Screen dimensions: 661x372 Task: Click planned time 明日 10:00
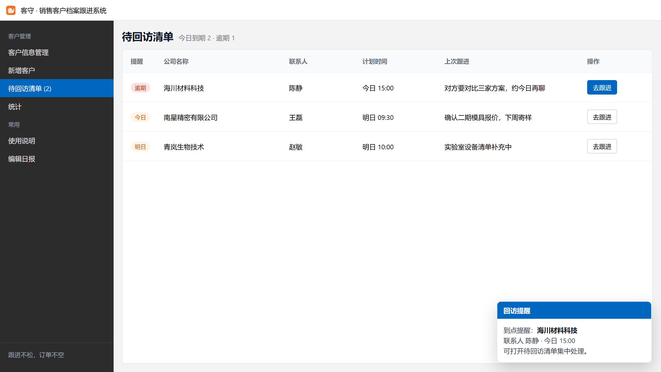(x=378, y=147)
